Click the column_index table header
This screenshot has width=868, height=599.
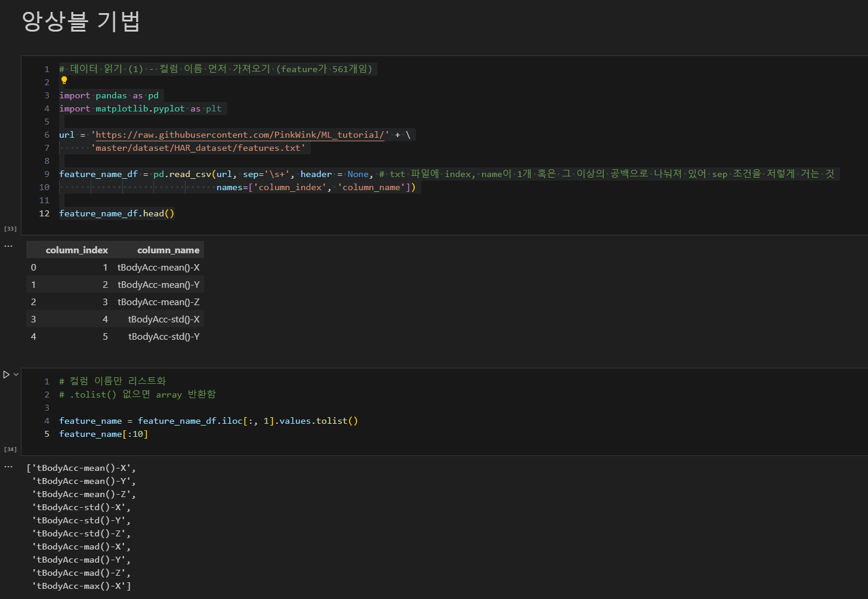[x=76, y=250]
